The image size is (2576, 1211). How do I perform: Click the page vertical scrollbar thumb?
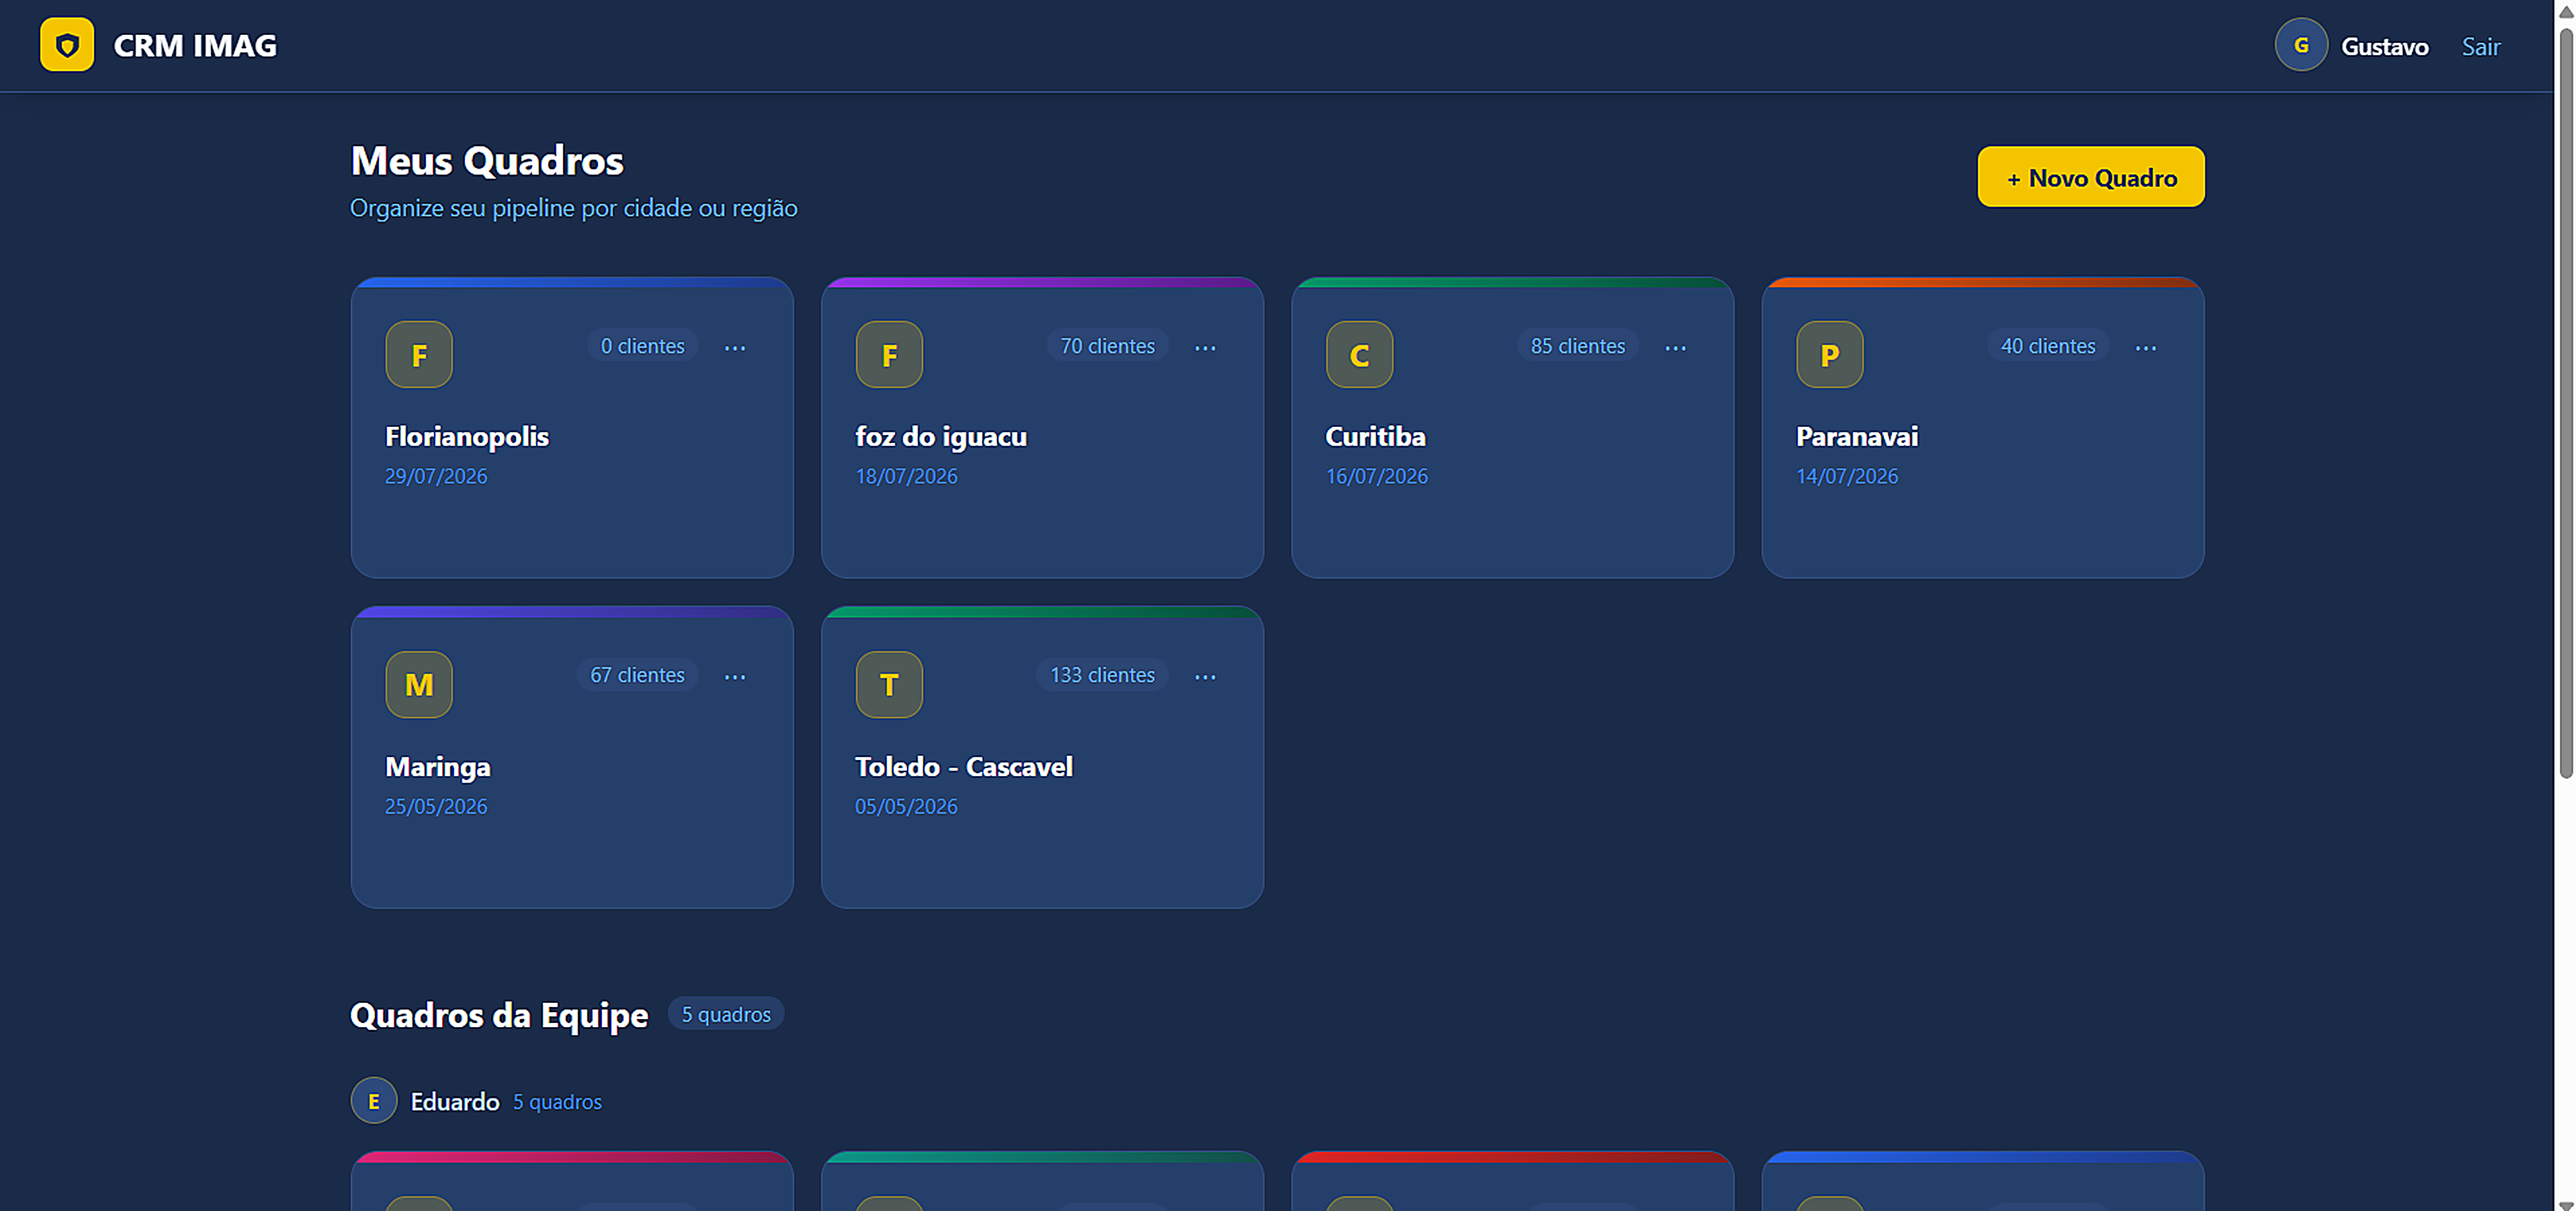[2566, 401]
